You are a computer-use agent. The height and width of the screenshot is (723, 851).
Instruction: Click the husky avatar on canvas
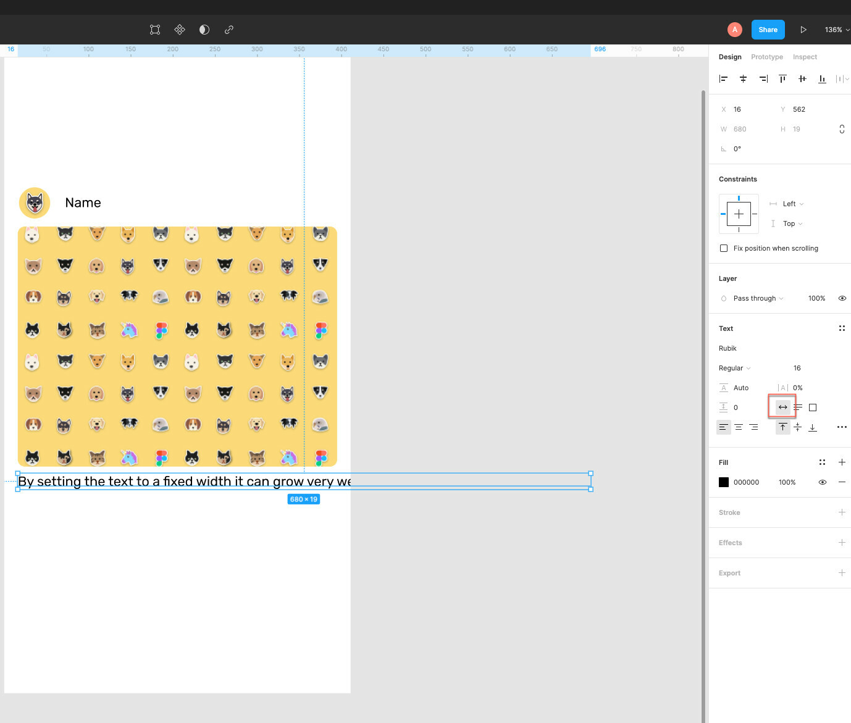35,203
